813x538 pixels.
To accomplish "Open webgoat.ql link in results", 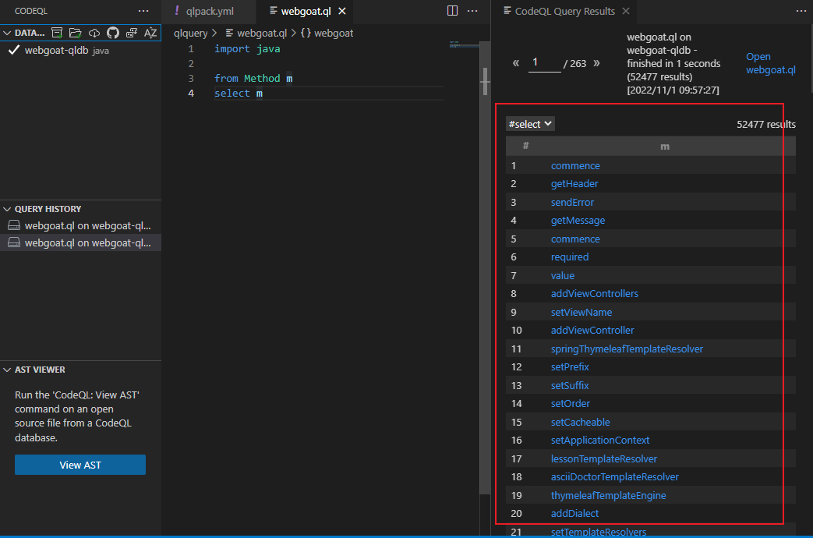I will click(770, 63).
